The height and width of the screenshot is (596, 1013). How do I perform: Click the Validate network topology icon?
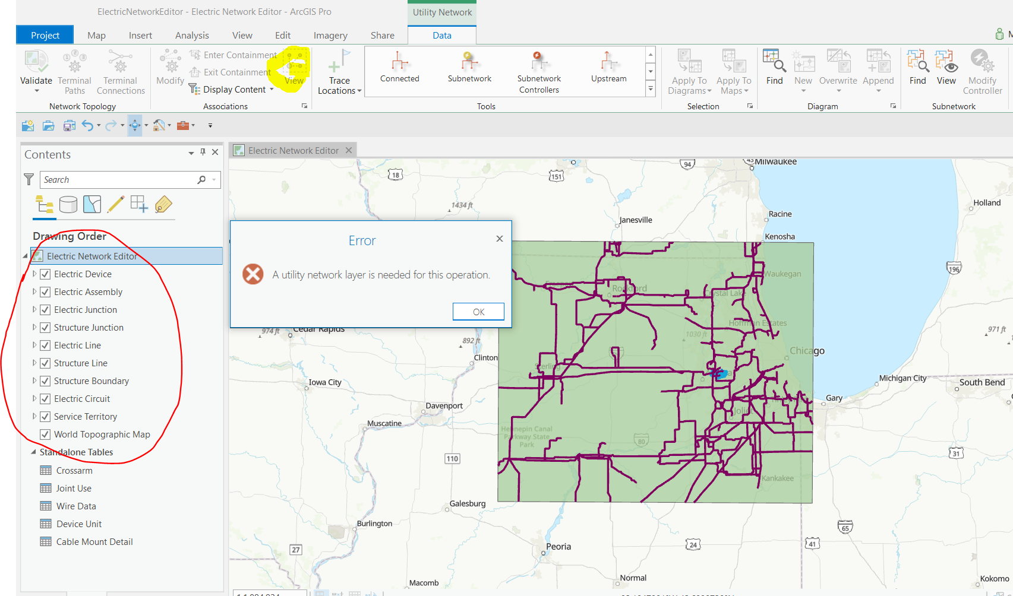coord(36,62)
